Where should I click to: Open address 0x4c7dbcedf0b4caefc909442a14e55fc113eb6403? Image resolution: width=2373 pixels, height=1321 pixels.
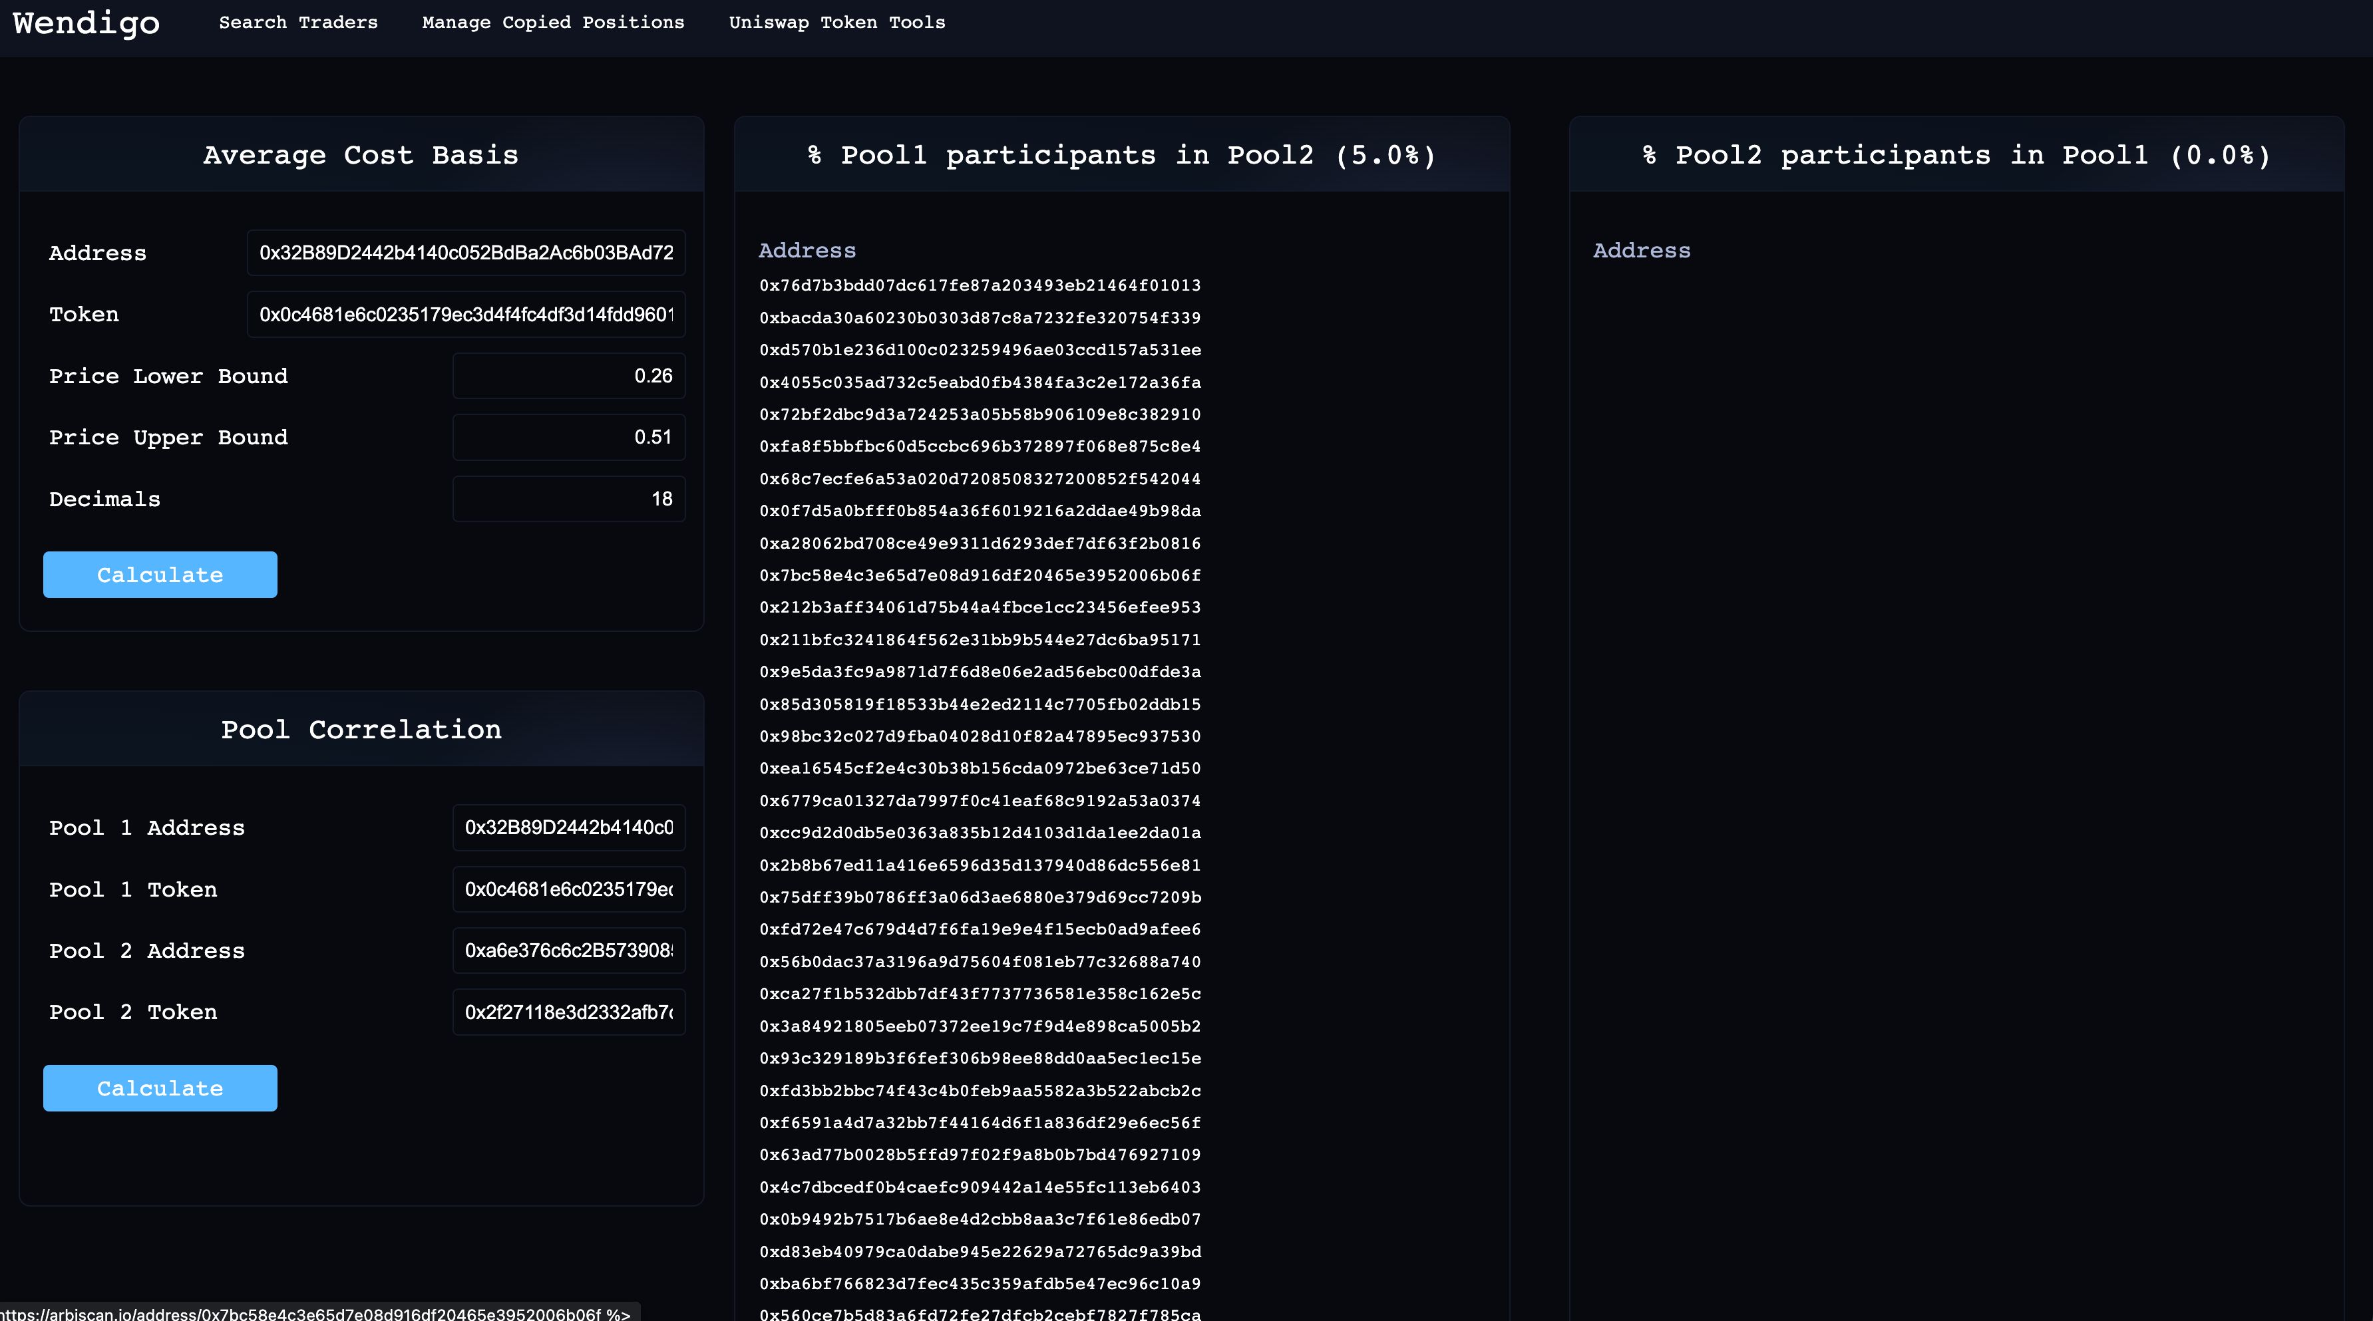pos(980,1187)
